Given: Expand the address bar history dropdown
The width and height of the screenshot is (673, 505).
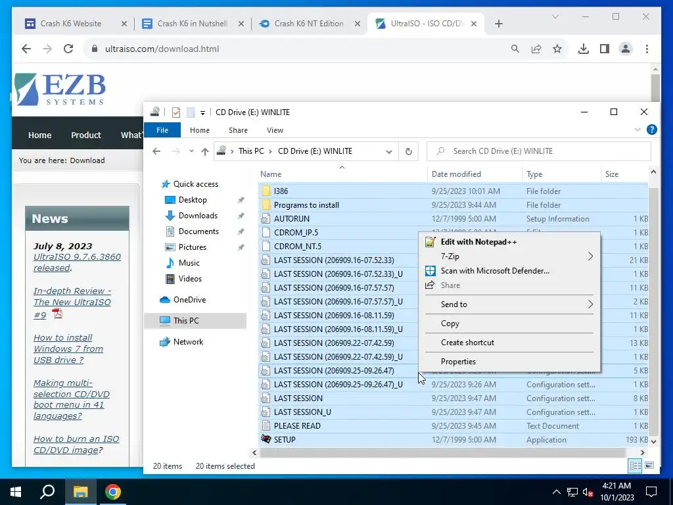Looking at the screenshot, I should 389,152.
